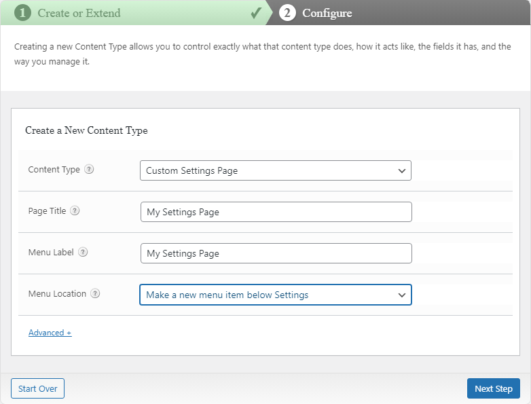Click the green checkmark on step one
The height and width of the screenshot is (404, 531).
(x=256, y=13)
